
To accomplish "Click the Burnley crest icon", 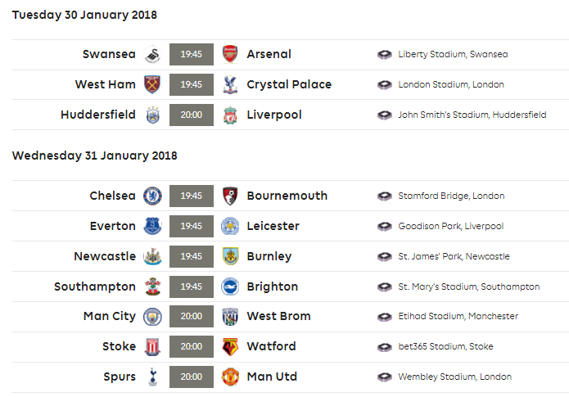I will click(230, 256).
